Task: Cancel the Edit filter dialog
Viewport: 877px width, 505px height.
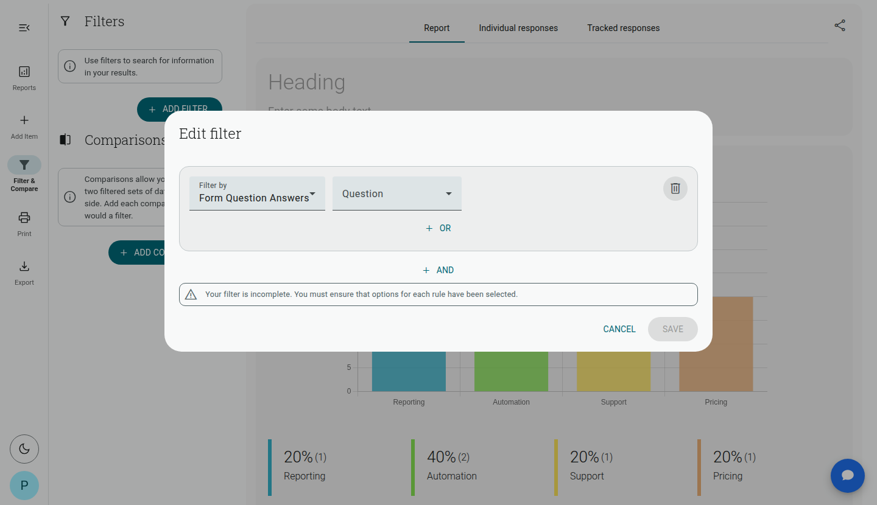Action: coord(619,329)
